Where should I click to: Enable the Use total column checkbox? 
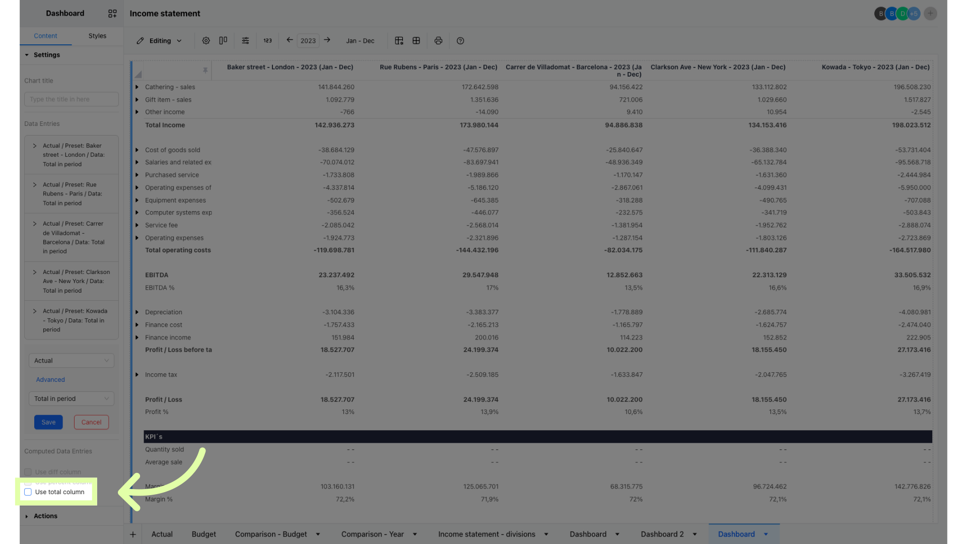28,492
